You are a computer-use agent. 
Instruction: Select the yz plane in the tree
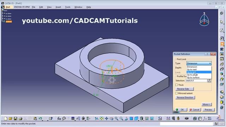8,16
